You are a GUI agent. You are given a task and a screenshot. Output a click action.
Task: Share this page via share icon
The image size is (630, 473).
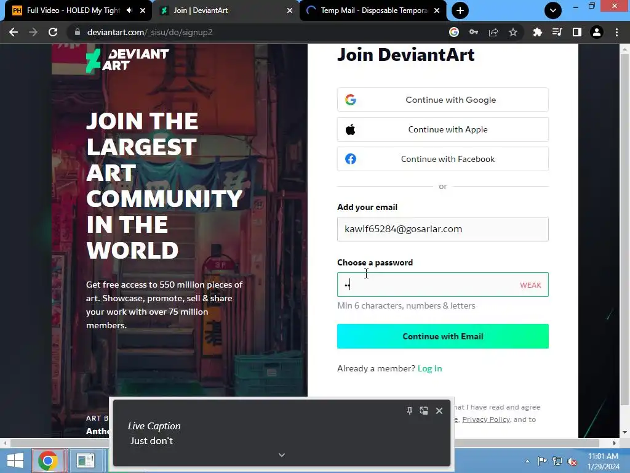coord(493,32)
